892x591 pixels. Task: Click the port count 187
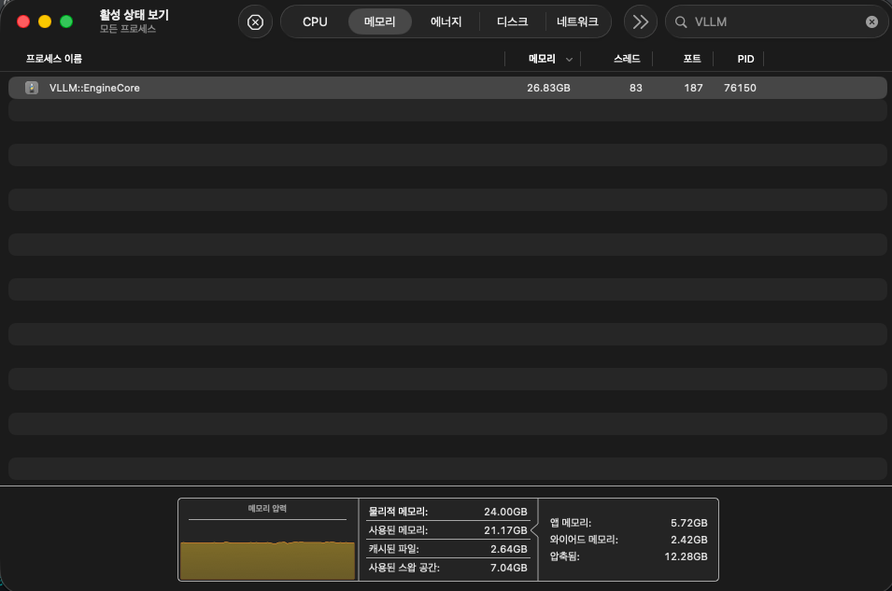(693, 88)
